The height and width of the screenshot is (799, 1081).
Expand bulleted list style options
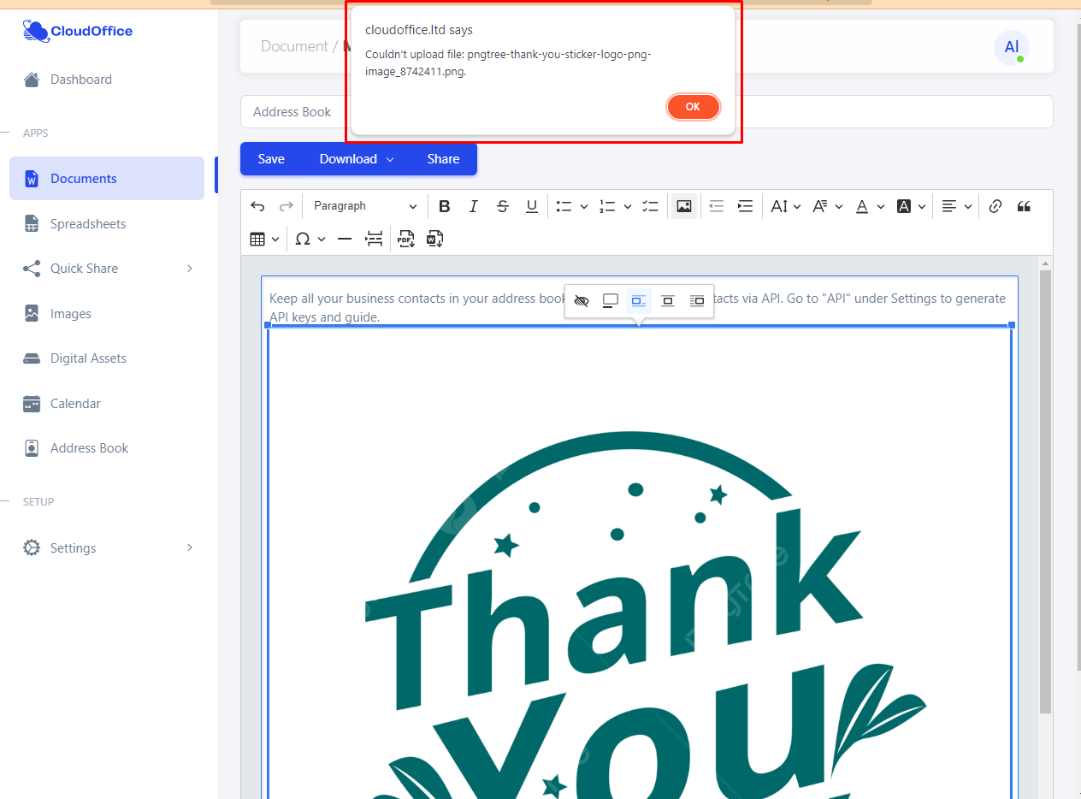584,206
